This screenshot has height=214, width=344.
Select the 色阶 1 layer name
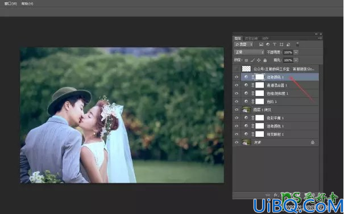(x=272, y=102)
